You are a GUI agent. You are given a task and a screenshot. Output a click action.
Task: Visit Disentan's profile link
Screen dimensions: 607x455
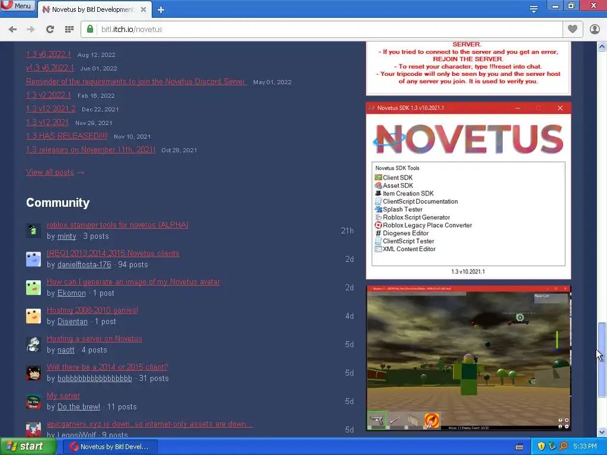tap(72, 322)
